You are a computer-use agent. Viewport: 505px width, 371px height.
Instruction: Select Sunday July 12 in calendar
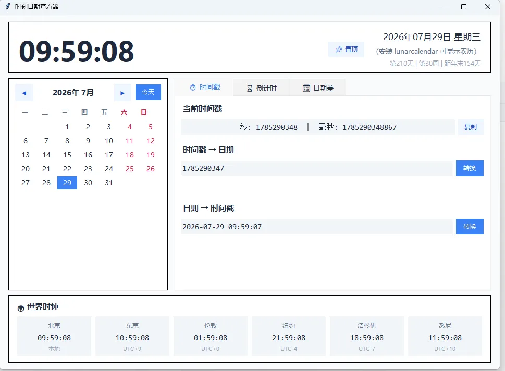[151, 141]
